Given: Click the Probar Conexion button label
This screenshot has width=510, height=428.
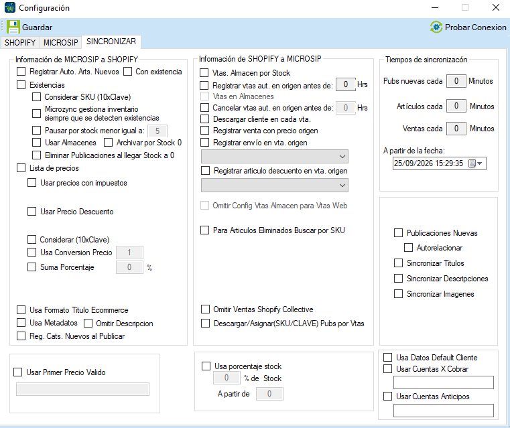Looking at the screenshot, I should 476,27.
